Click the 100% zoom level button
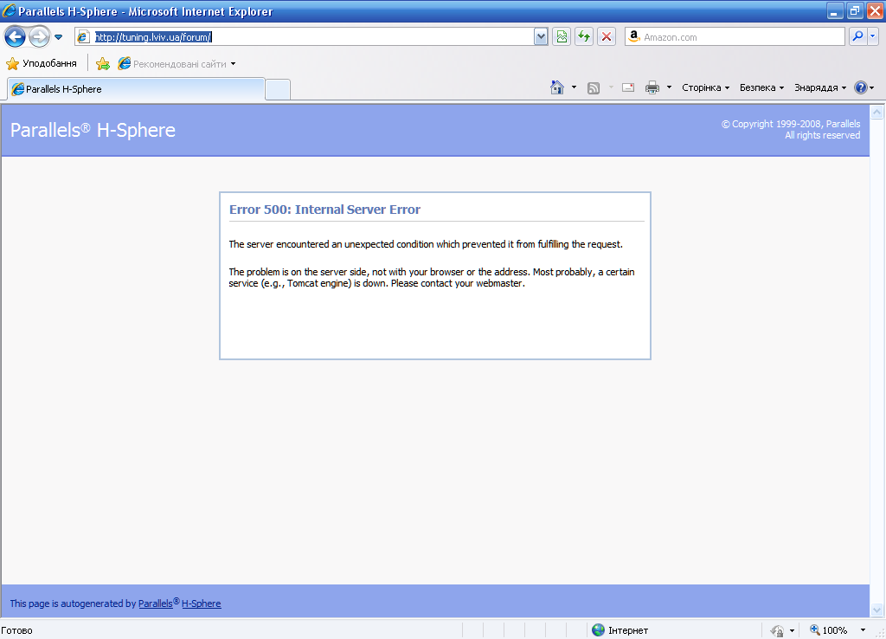886x639 pixels. (x=829, y=630)
